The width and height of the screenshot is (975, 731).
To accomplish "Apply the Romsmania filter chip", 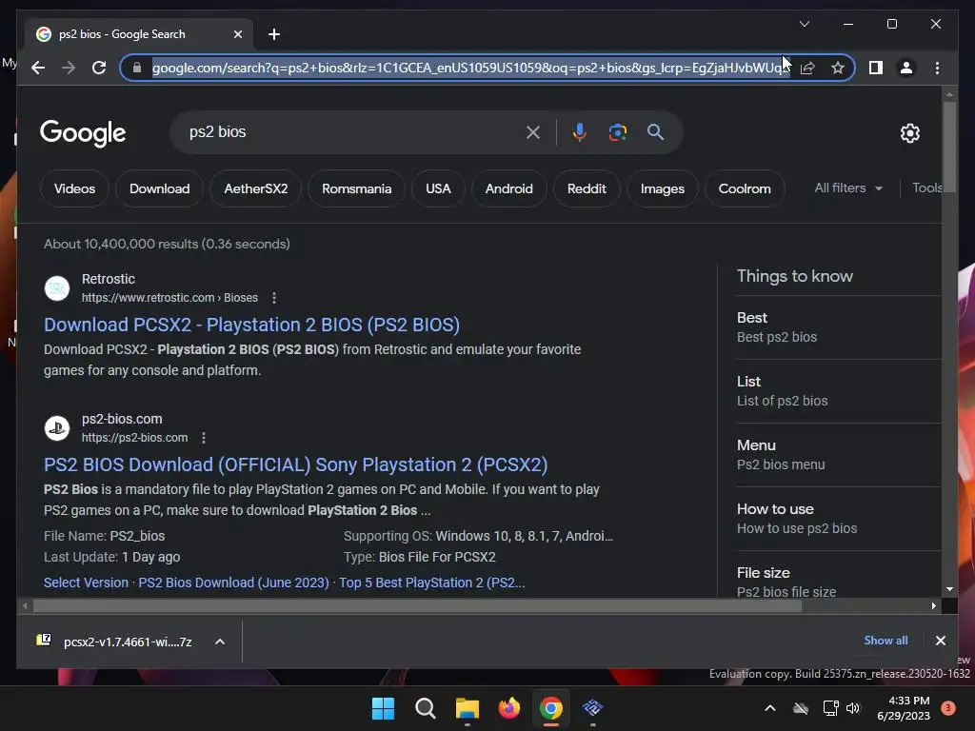I will click(356, 188).
